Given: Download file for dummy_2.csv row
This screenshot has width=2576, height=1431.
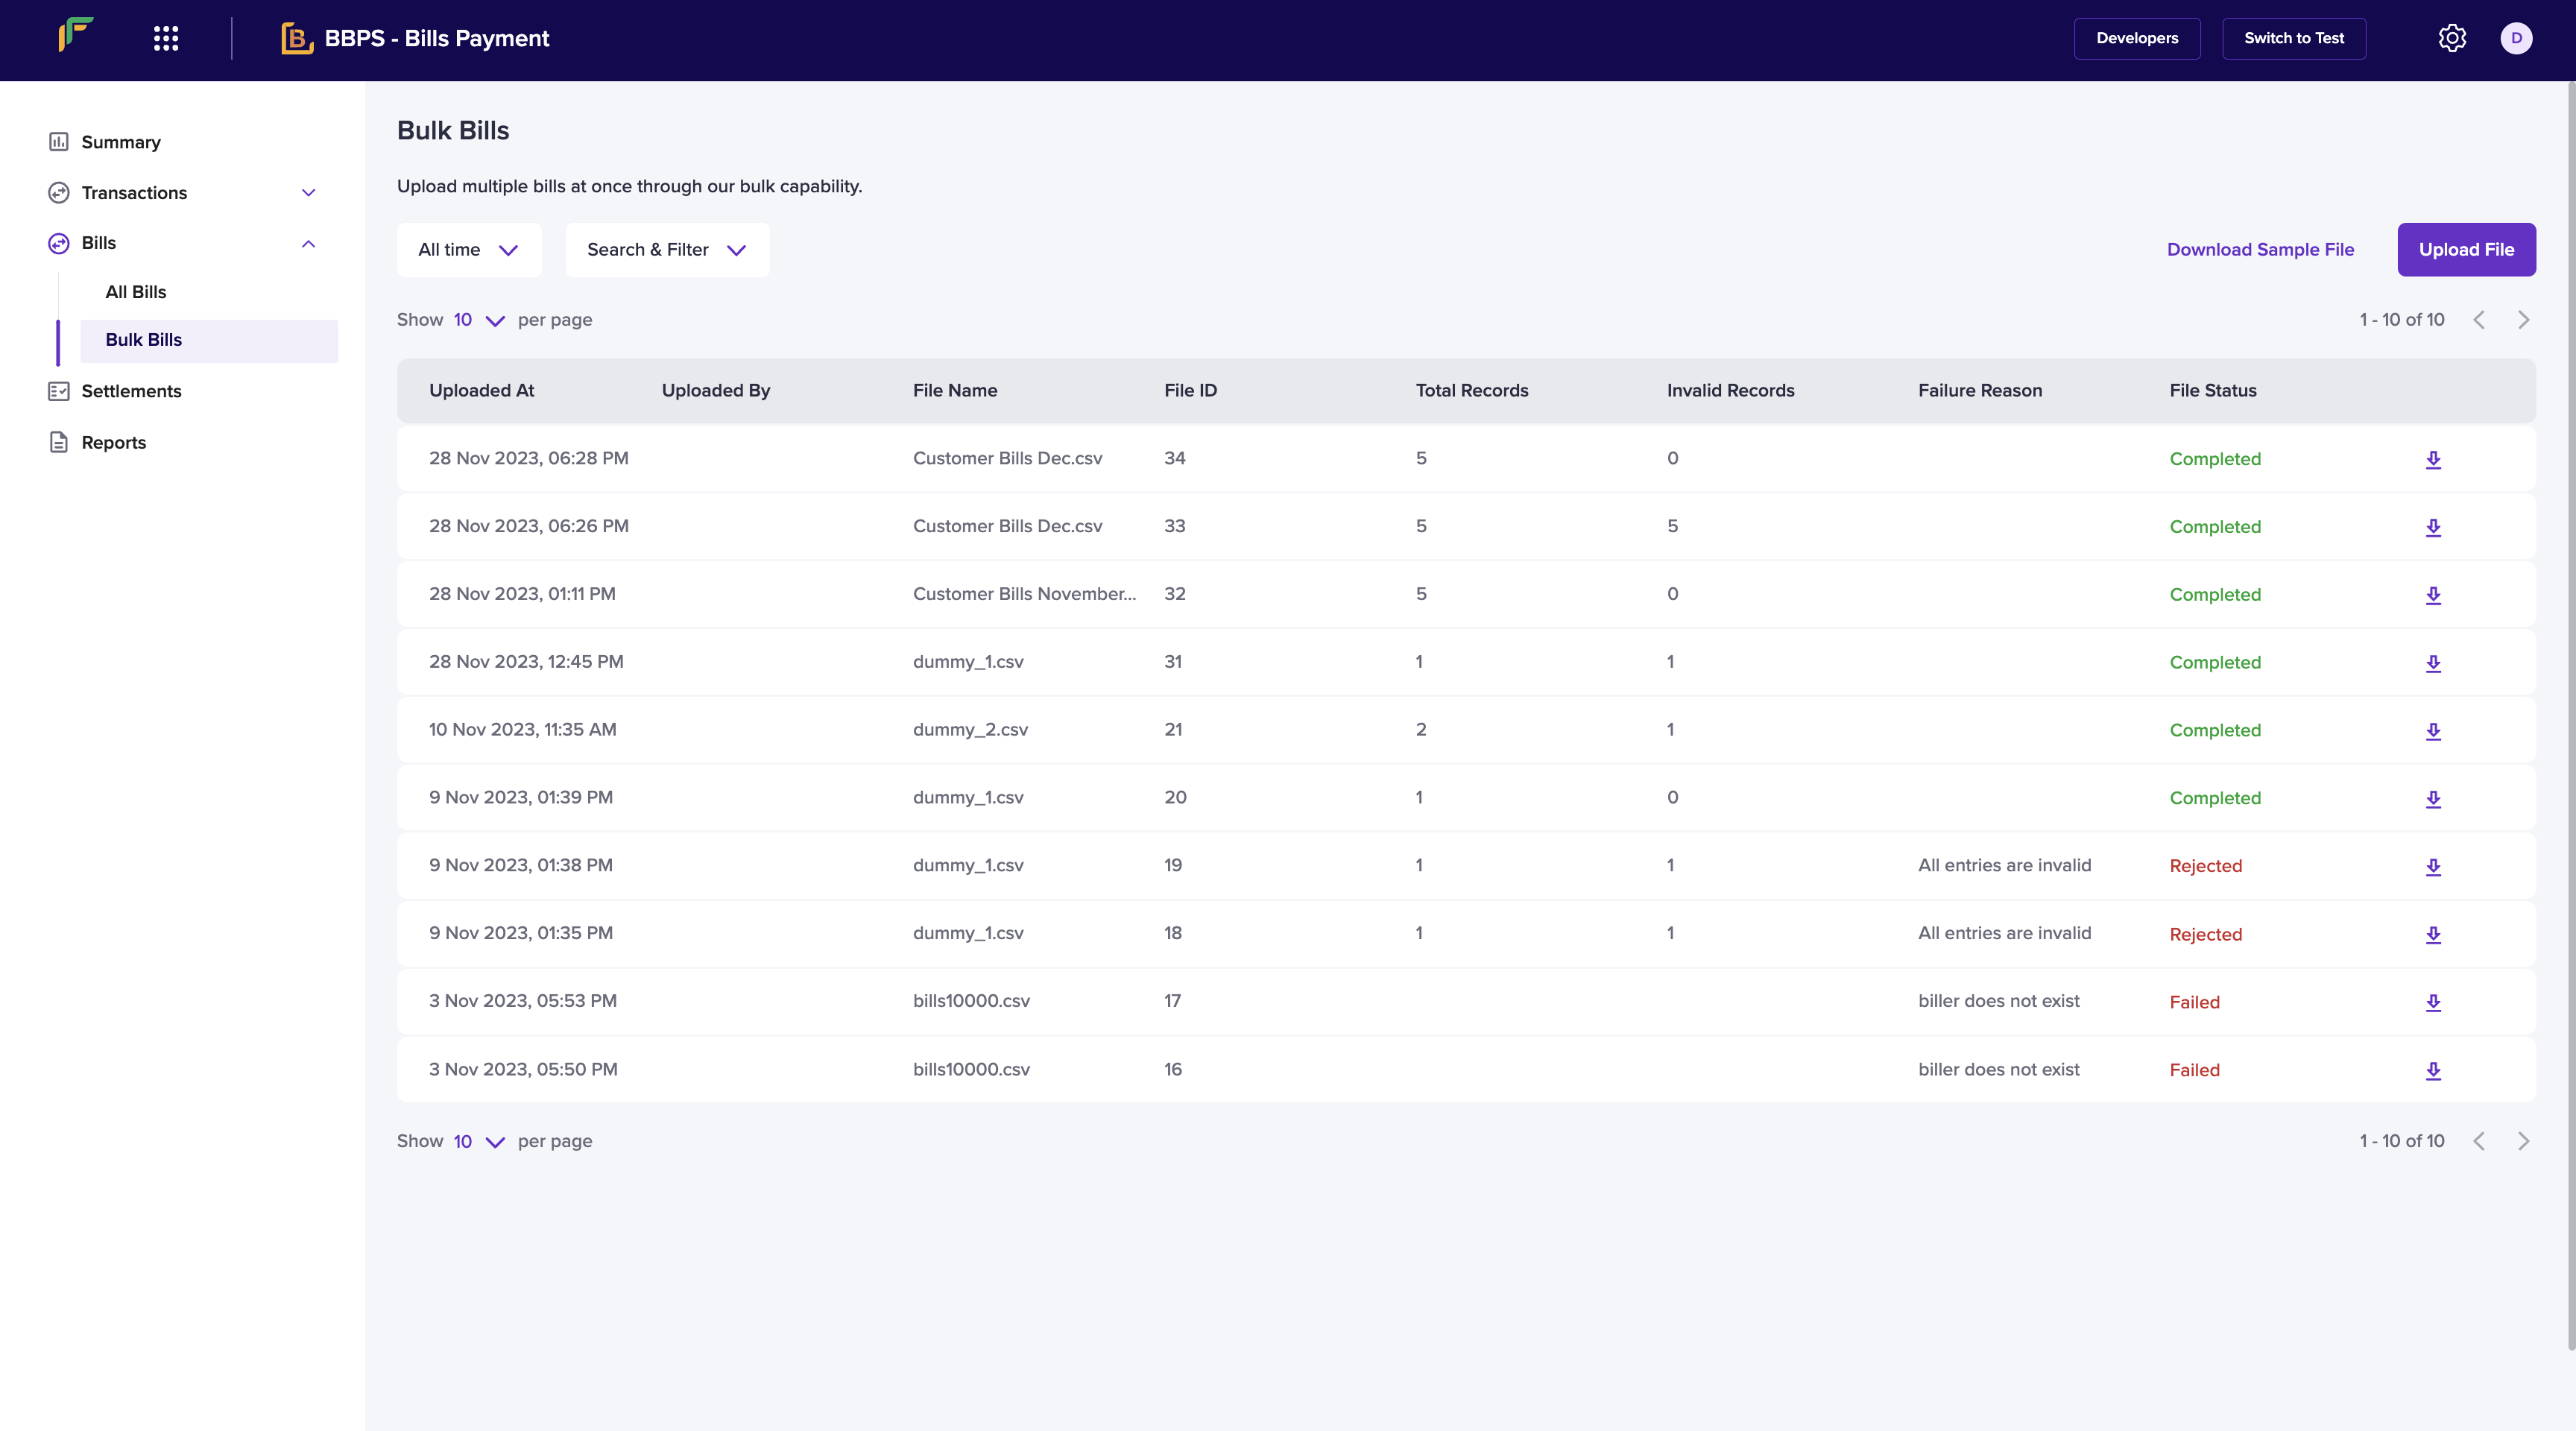Looking at the screenshot, I should (2433, 731).
